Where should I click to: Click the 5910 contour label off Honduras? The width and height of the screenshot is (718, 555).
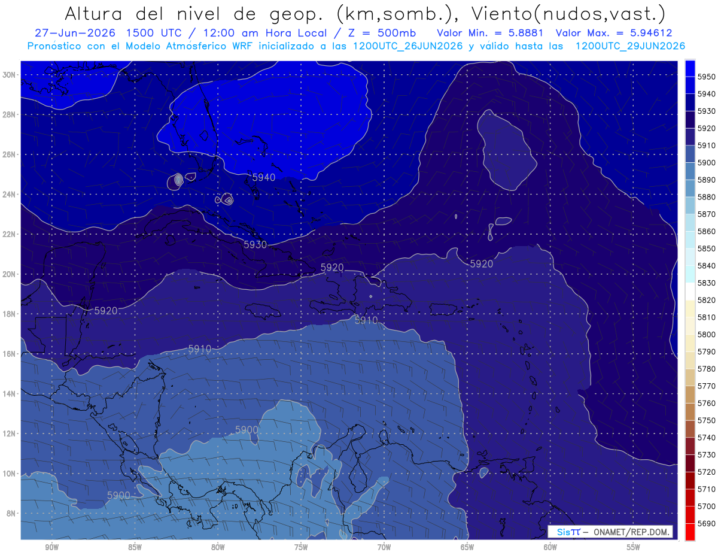[x=200, y=348]
